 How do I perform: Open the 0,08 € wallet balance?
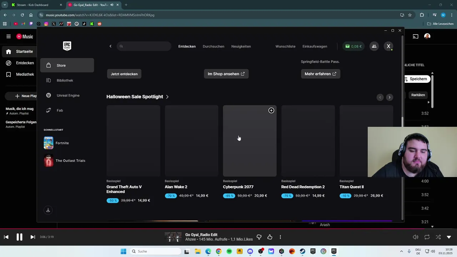[353, 46]
